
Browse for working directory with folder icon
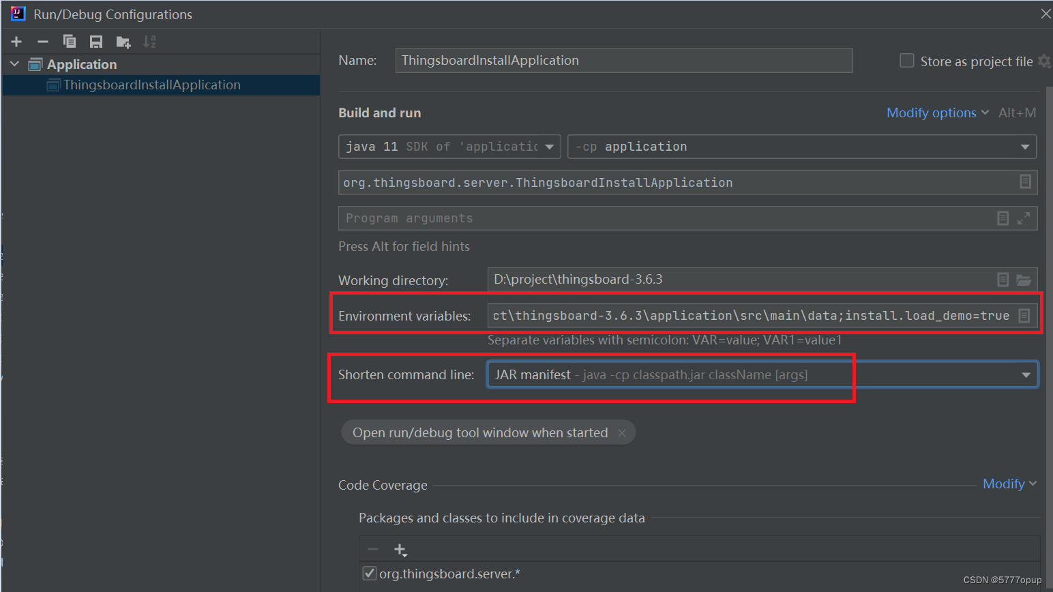click(1024, 280)
